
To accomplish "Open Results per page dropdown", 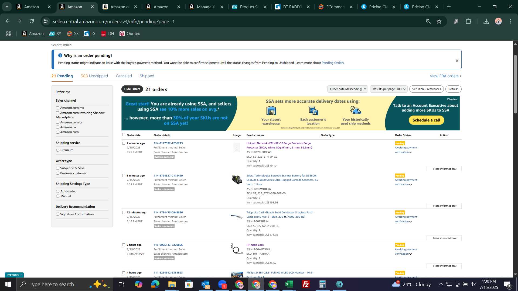I will (x=388, y=89).
